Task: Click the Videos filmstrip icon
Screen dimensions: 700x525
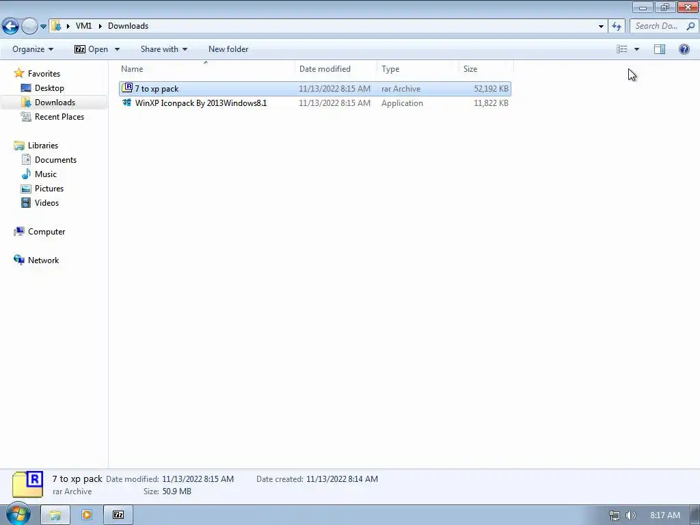Action: [x=26, y=202]
